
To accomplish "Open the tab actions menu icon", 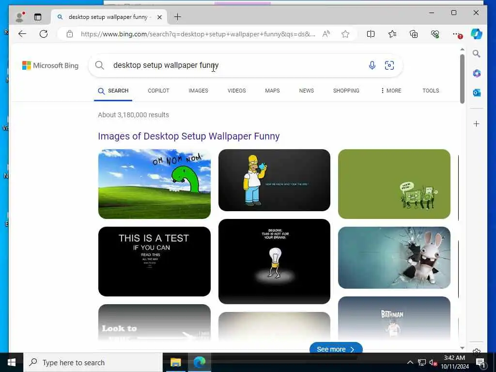I will point(38,17).
